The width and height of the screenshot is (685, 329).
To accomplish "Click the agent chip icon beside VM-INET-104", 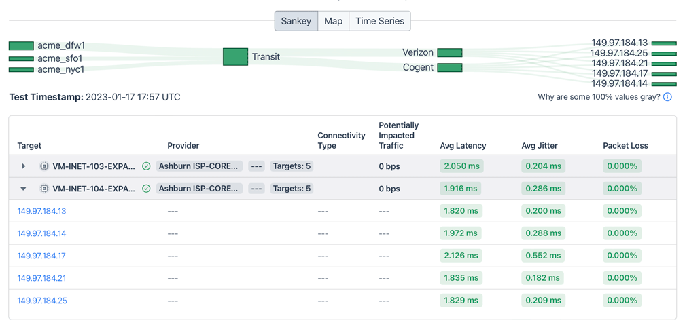I will (x=44, y=189).
